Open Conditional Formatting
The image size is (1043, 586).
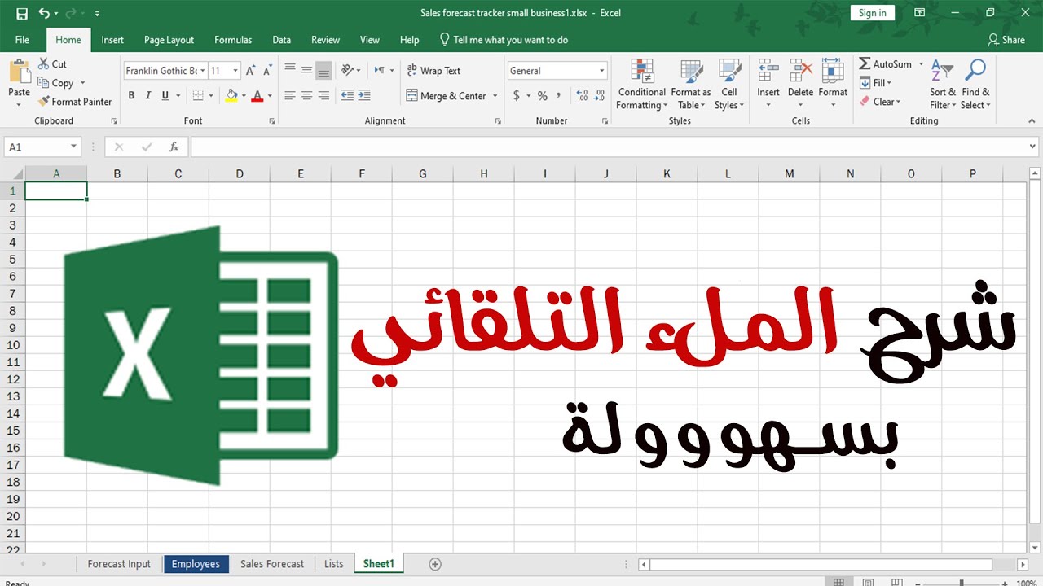(641, 84)
